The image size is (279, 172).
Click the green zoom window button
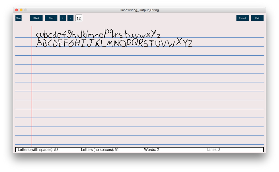pyautogui.click(x=26, y=9)
